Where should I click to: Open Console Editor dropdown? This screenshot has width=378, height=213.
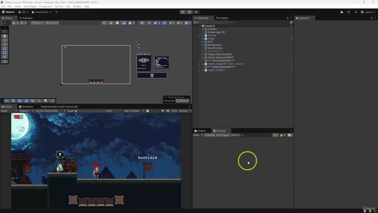[235, 135]
